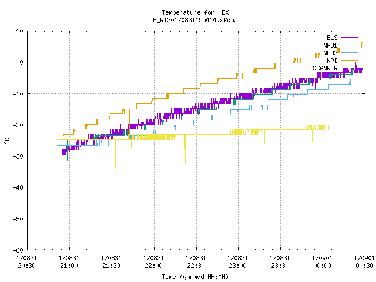Screen dimensions: 376x282
Task: Click the x-axis tick label 170831 21:00
Action: [x=69, y=262]
